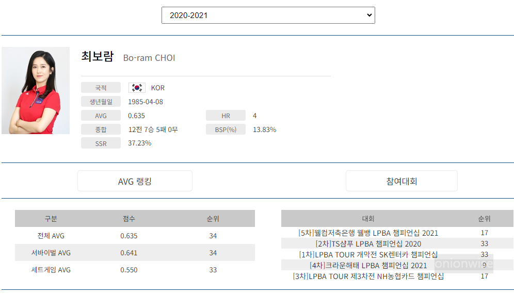Click the KOR nationality text

point(158,88)
